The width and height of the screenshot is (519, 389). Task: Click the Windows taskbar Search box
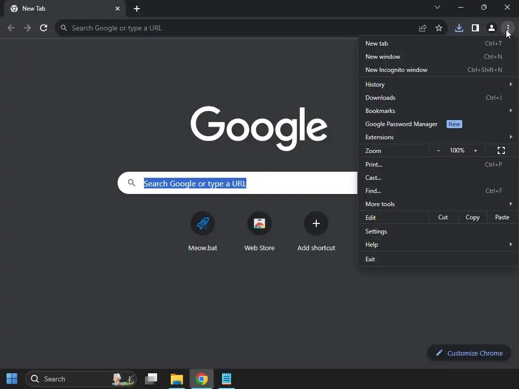pyautogui.click(x=81, y=379)
